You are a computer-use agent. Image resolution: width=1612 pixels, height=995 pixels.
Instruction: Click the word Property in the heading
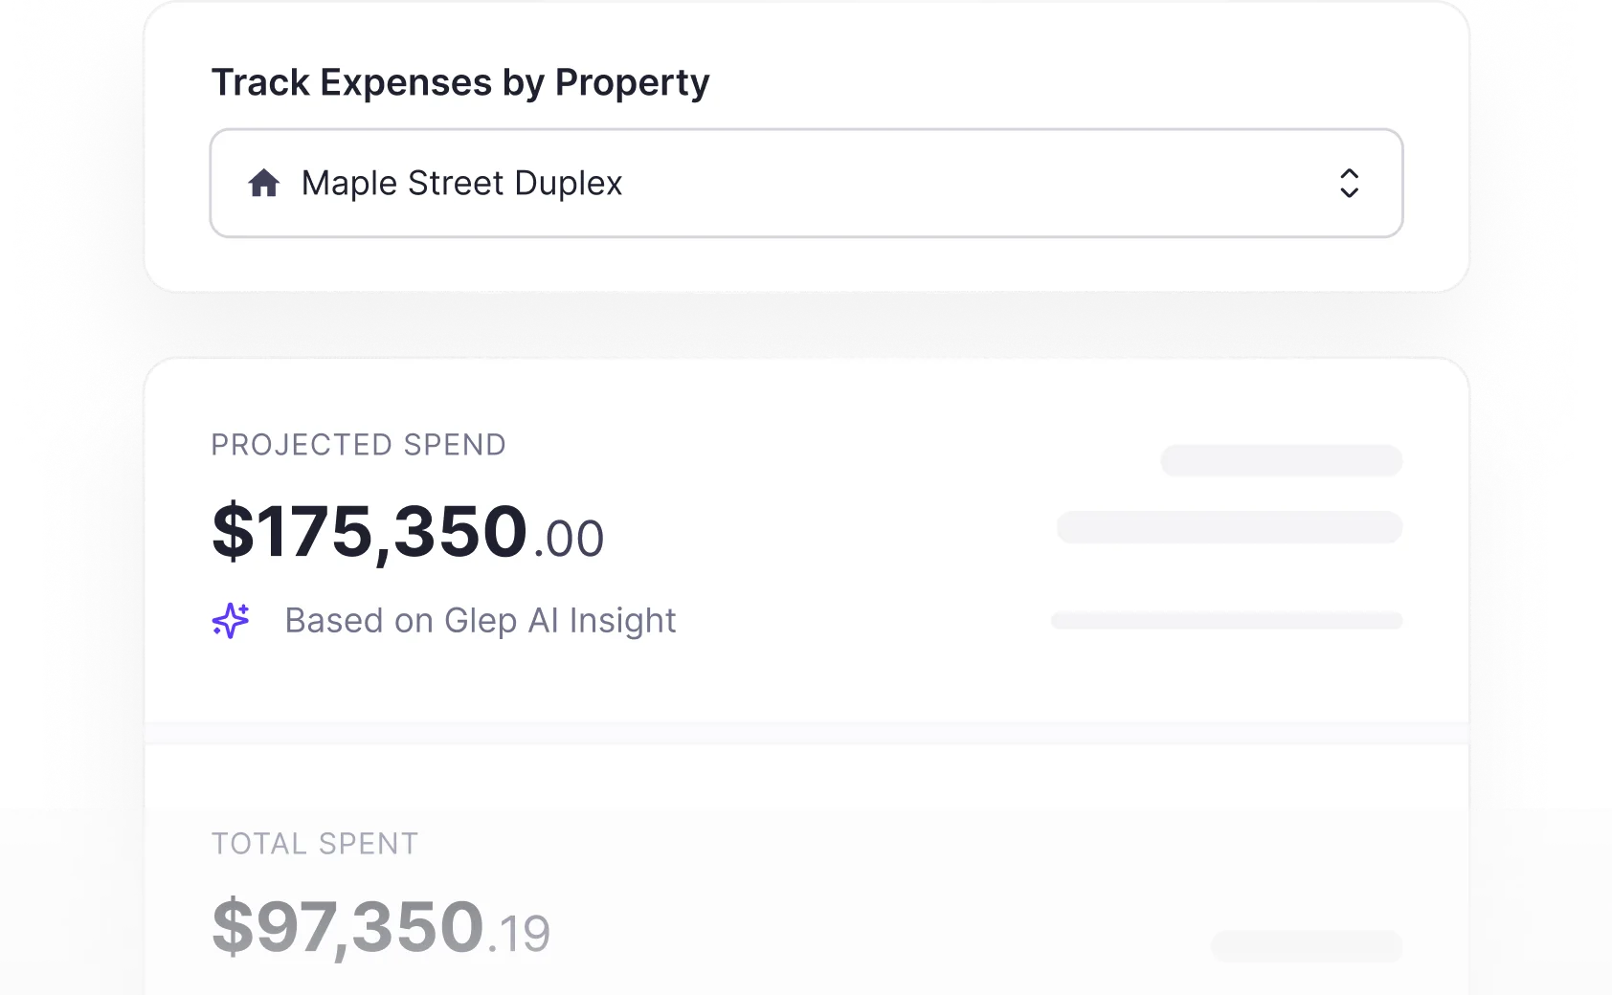click(x=633, y=83)
